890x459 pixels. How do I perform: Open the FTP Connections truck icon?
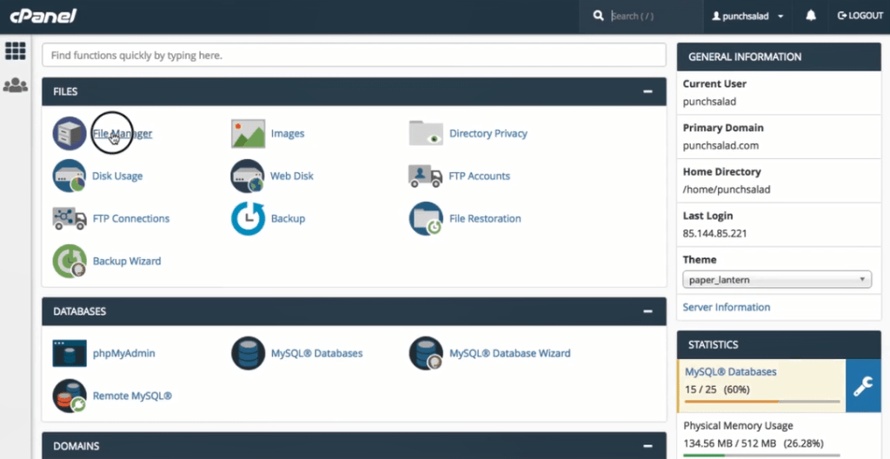[70, 219]
